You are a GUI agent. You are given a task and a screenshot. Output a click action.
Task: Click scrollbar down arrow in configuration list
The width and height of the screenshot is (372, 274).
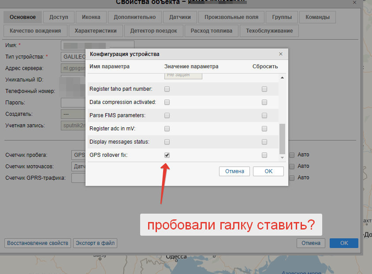point(282,157)
